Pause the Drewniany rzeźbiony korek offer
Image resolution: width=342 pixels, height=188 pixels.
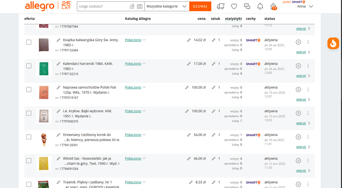point(298,137)
